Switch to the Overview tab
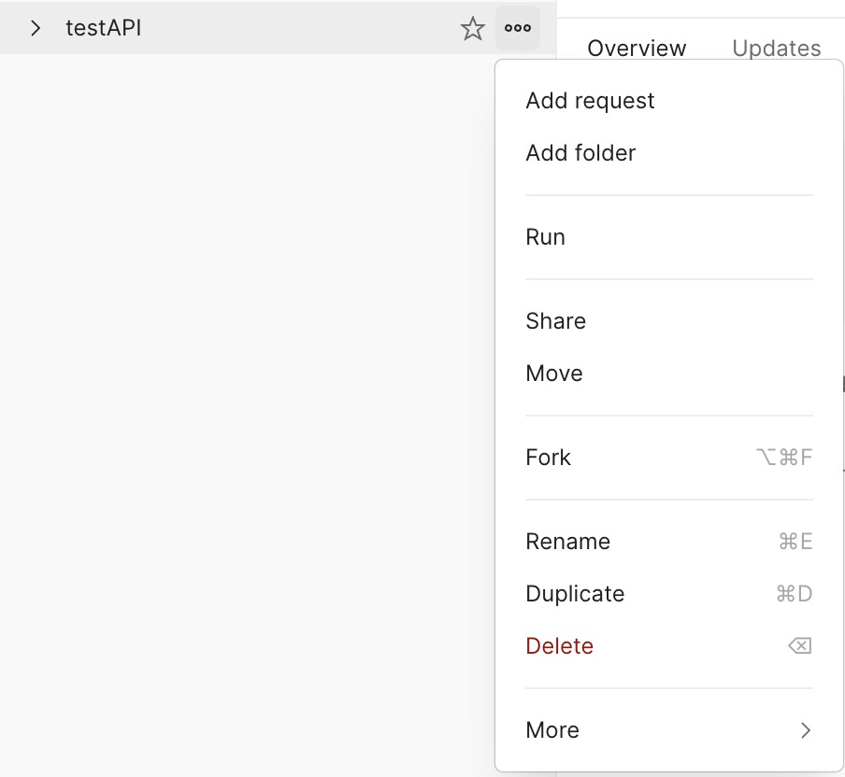Image resolution: width=845 pixels, height=777 pixels. coord(637,48)
